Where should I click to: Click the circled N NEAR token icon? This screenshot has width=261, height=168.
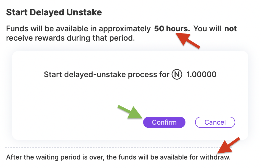click(x=177, y=74)
